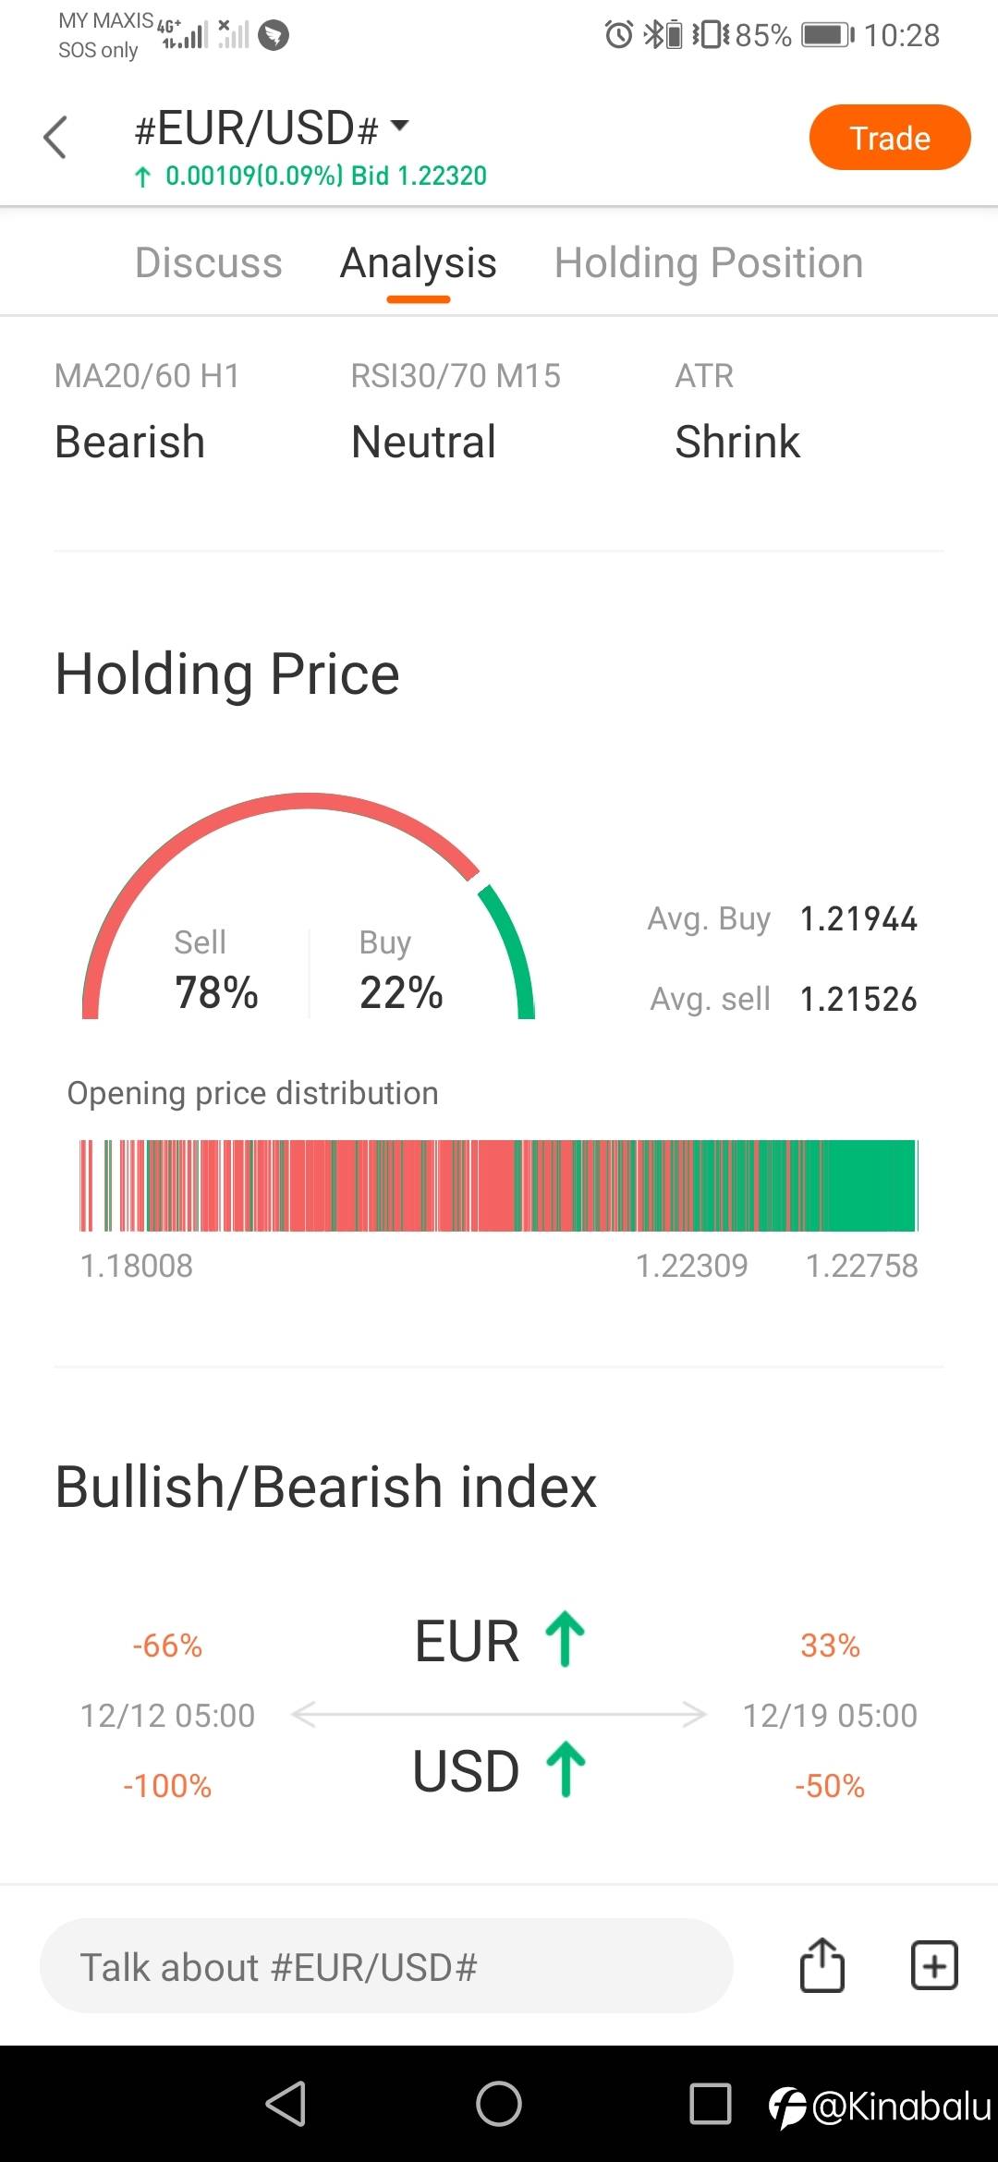Open Android recent apps square button
This screenshot has height=2162, width=998.
(x=710, y=2104)
